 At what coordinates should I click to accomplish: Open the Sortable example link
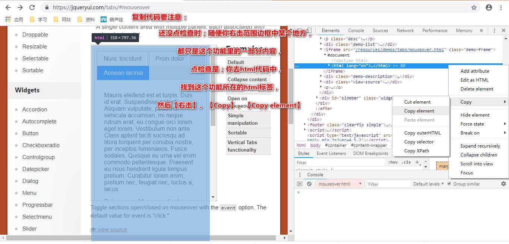point(237,133)
